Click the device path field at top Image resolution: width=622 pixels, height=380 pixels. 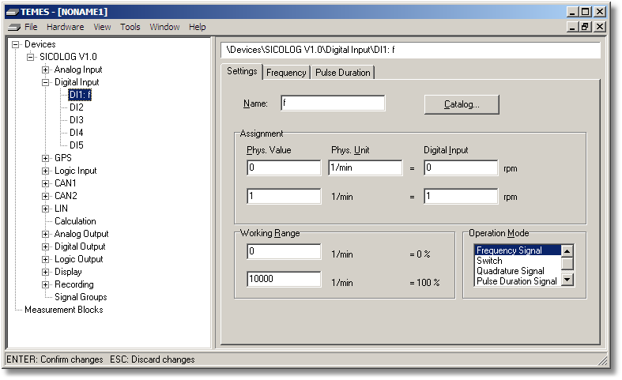point(410,50)
